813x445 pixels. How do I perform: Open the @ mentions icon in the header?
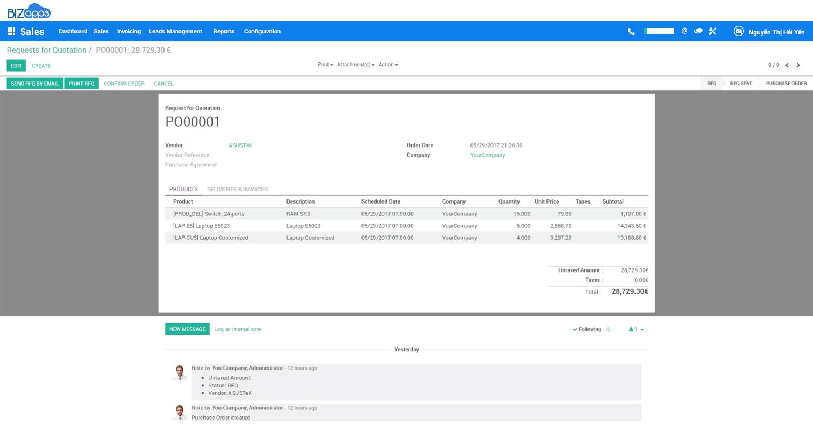point(684,31)
